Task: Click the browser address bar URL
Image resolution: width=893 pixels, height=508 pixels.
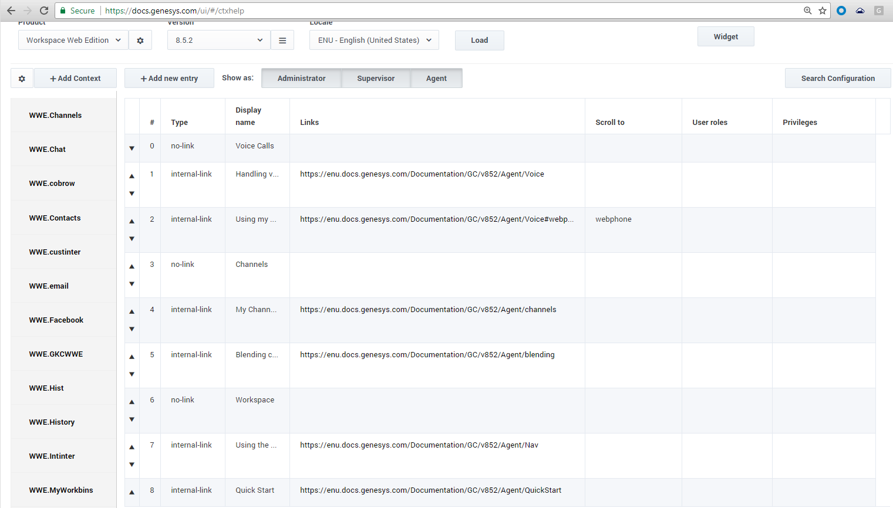Action: point(411,11)
